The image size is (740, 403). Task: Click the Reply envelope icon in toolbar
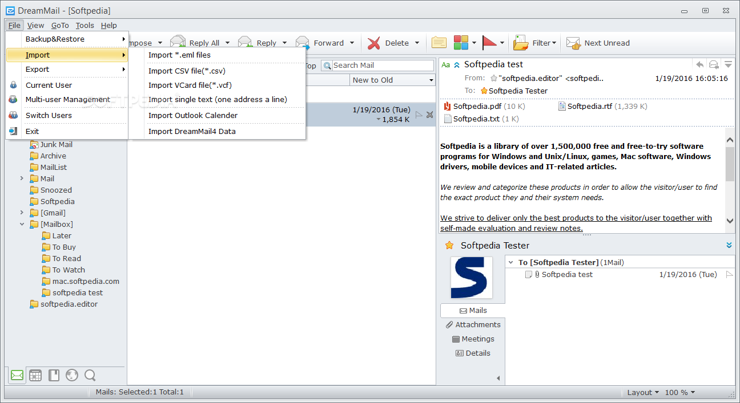246,43
